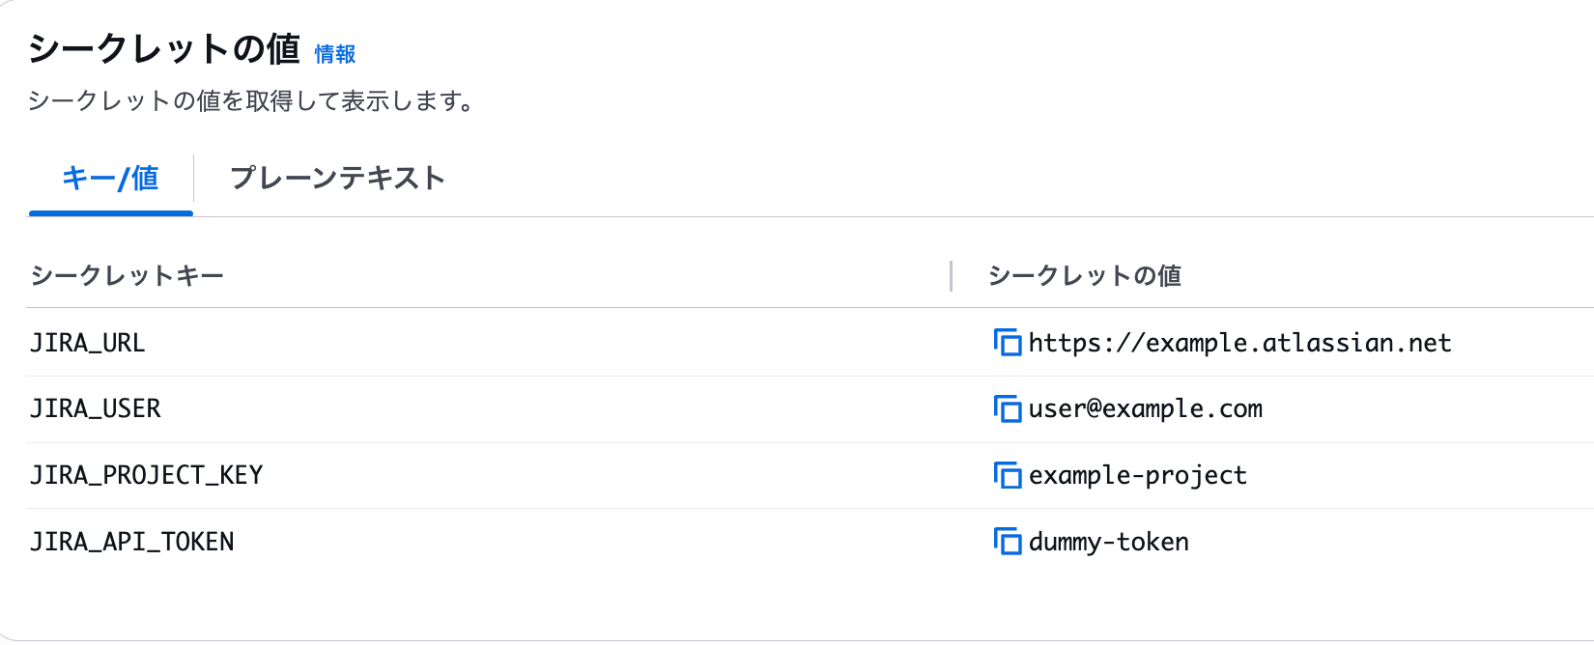1594x645 pixels.
Task: Select the user@example.com value text
Action: [x=1146, y=409]
